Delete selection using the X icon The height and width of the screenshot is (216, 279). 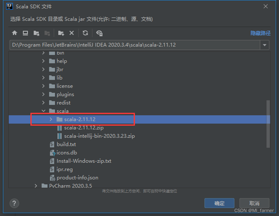(72, 33)
